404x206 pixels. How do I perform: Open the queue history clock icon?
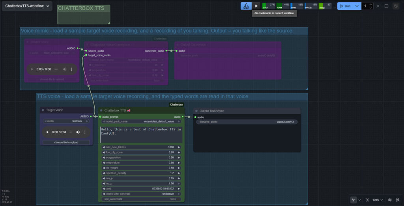396,6
